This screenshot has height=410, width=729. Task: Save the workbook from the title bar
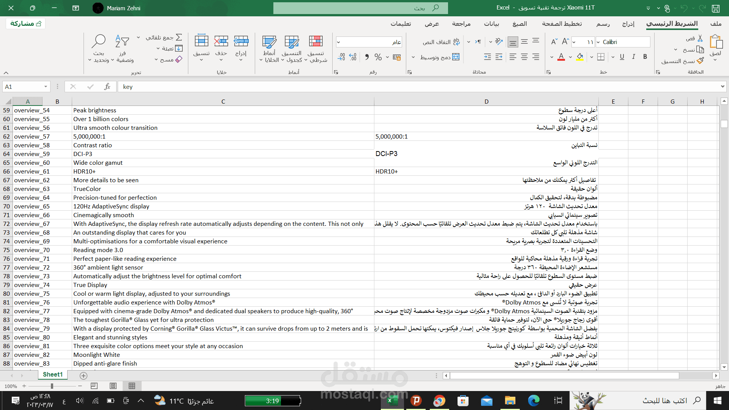click(716, 8)
